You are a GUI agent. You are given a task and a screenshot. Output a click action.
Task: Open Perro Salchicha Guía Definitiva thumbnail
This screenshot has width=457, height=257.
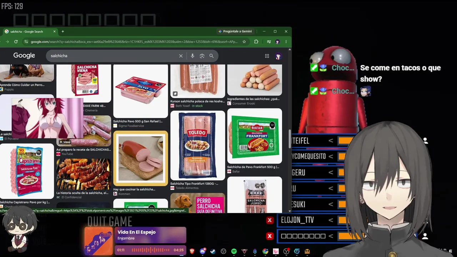[198, 203]
